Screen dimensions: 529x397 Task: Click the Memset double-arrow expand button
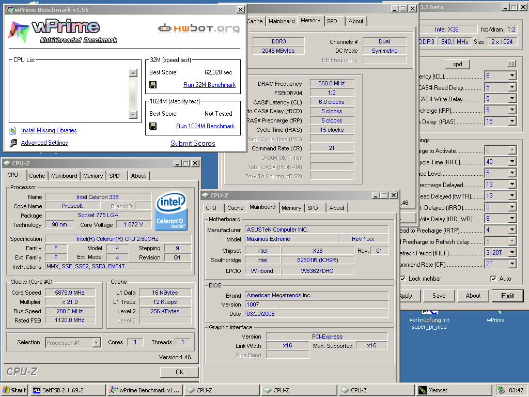point(511,64)
